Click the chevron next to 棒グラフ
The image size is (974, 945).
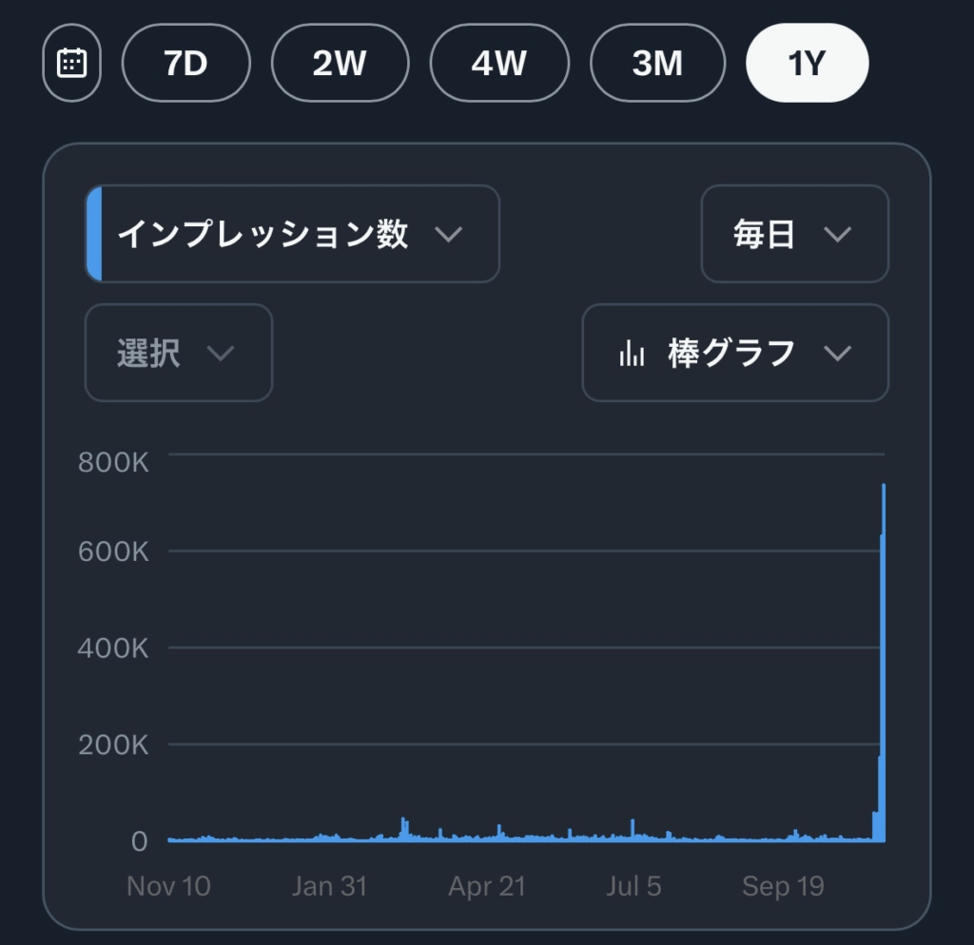pos(837,353)
